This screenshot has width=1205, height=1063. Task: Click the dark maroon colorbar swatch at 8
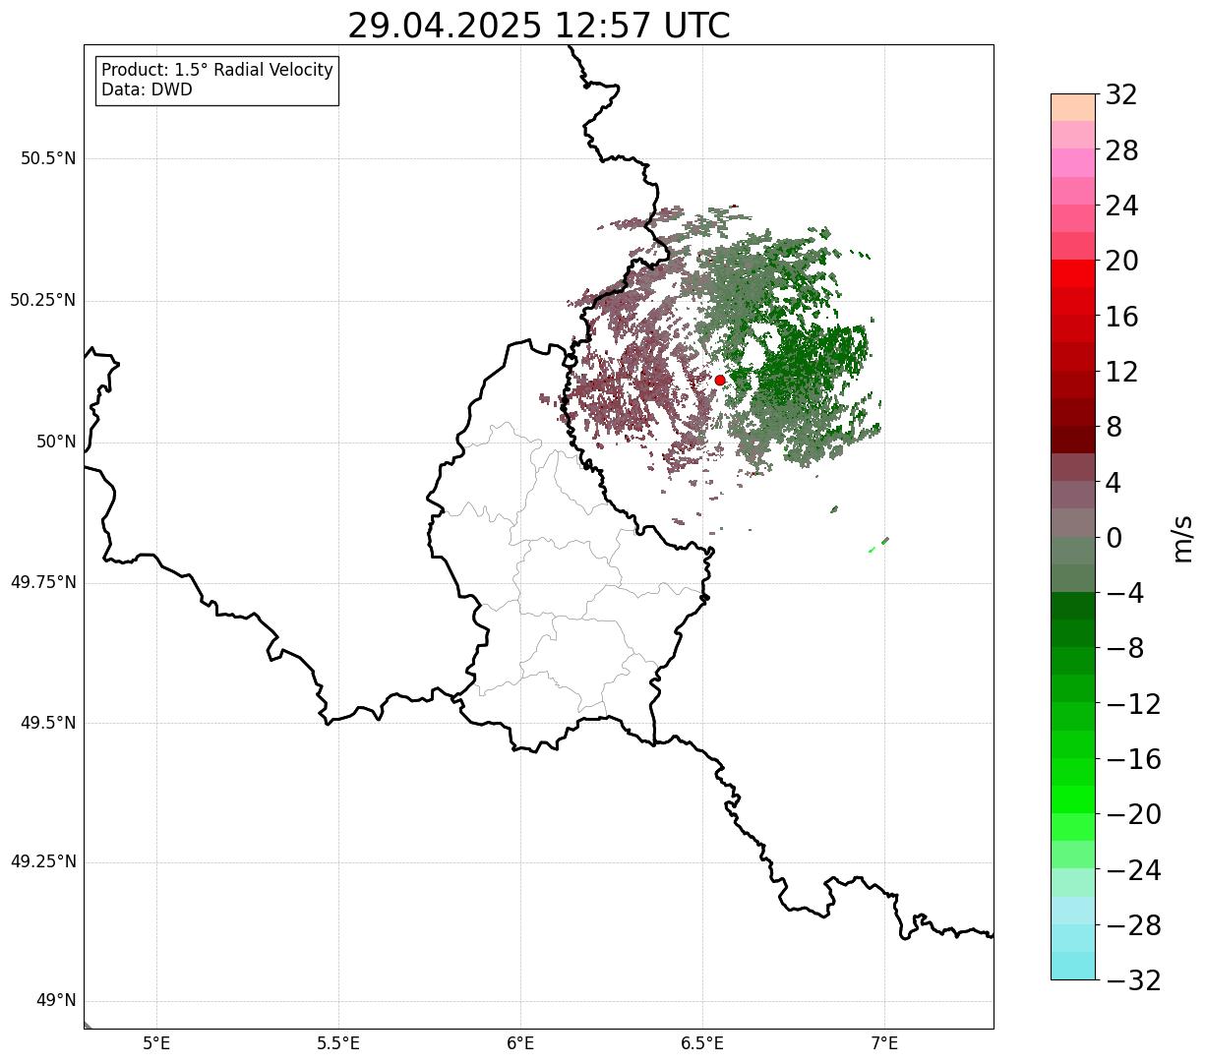click(1073, 440)
